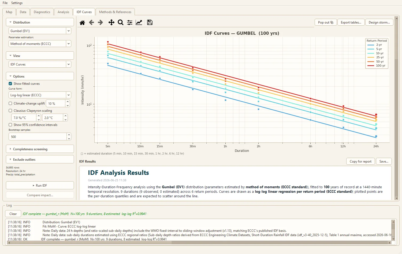Decrease climate-change uplift percentage
Image resolution: width=402 pixels, height=254 pixels.
coord(68,105)
